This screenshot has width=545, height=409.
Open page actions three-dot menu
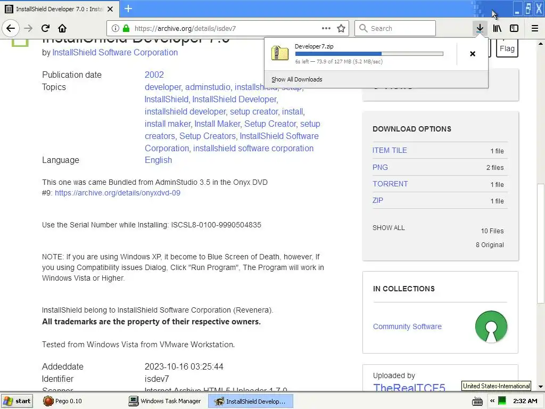tap(326, 28)
